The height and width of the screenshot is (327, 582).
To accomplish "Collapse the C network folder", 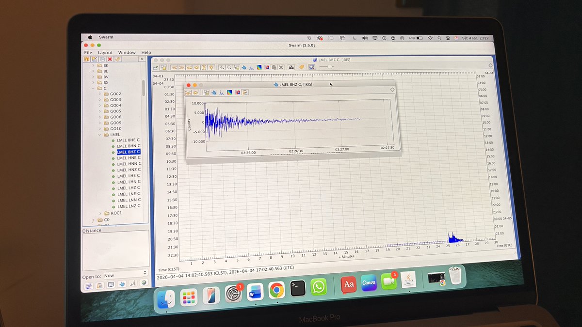I will pos(93,88).
